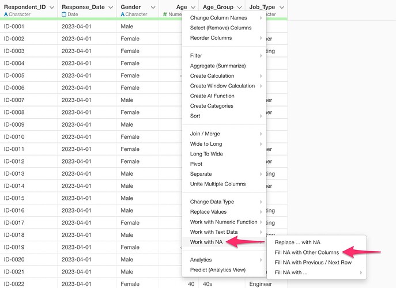Click Unite Multiple Columns option
Image resolution: width=396 pixels, height=288 pixels.
click(218, 184)
